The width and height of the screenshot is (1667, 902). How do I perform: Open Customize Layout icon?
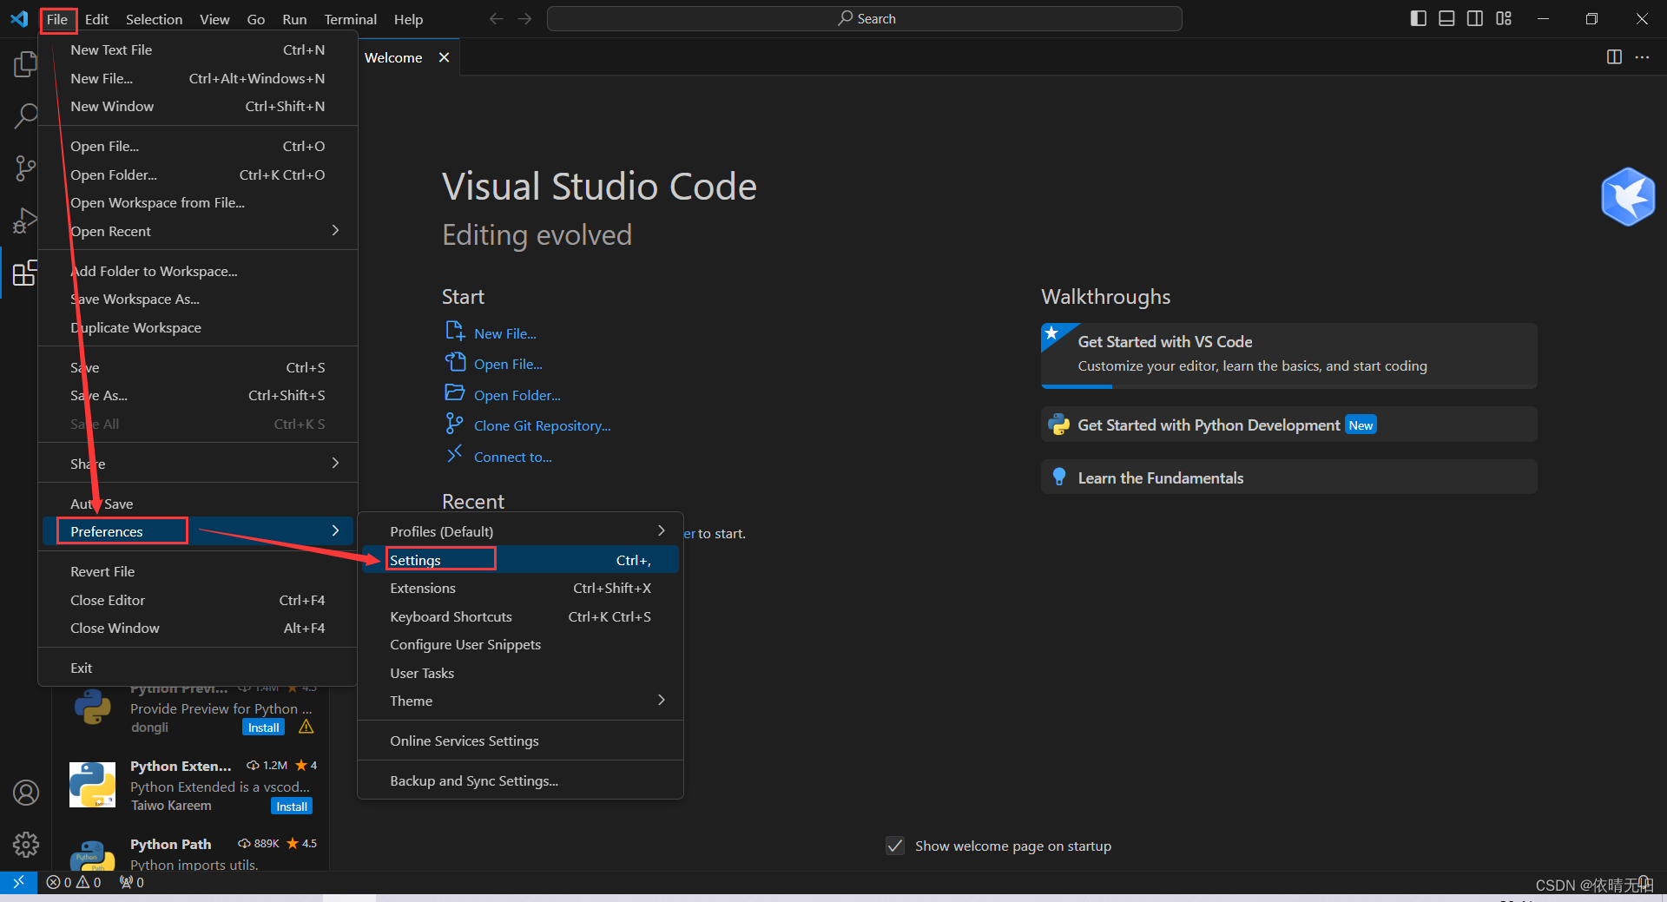pos(1504,18)
